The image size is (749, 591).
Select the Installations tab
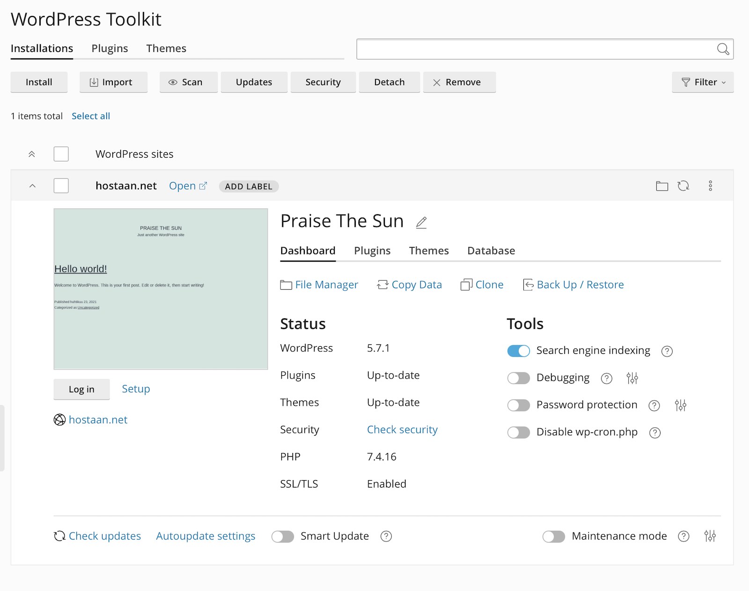(x=42, y=49)
